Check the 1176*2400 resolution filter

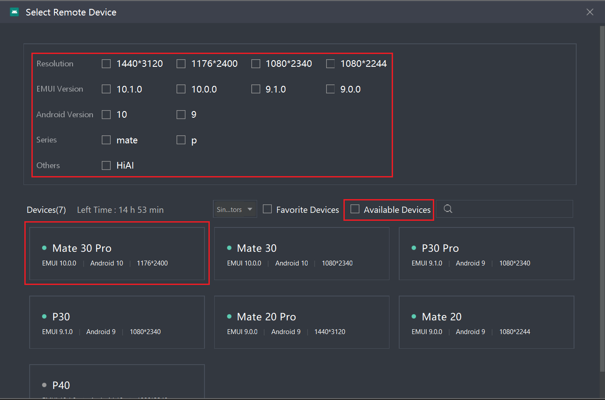181,63
